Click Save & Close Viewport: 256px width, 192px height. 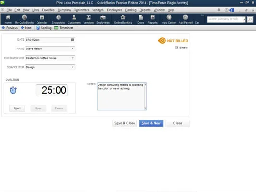(124, 123)
